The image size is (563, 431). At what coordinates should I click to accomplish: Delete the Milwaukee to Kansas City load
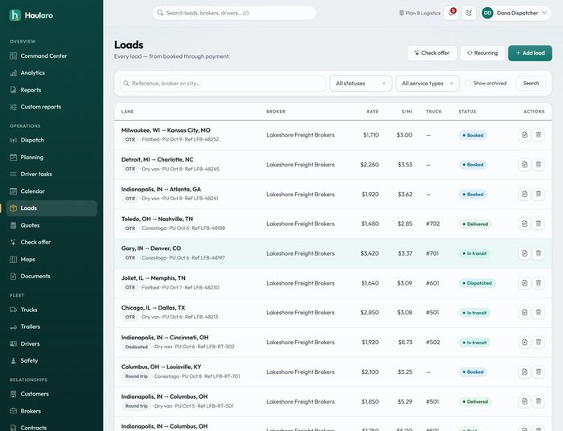538,135
